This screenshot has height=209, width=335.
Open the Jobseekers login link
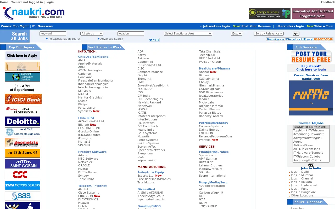click(x=216, y=26)
